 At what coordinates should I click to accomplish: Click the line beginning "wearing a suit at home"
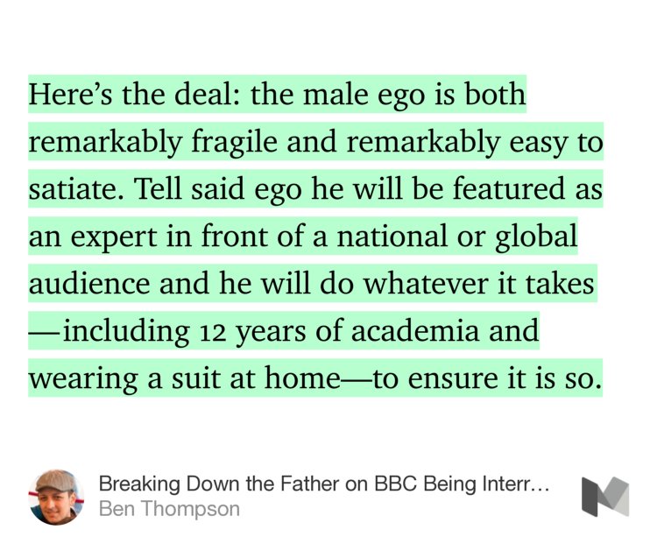tap(315, 378)
